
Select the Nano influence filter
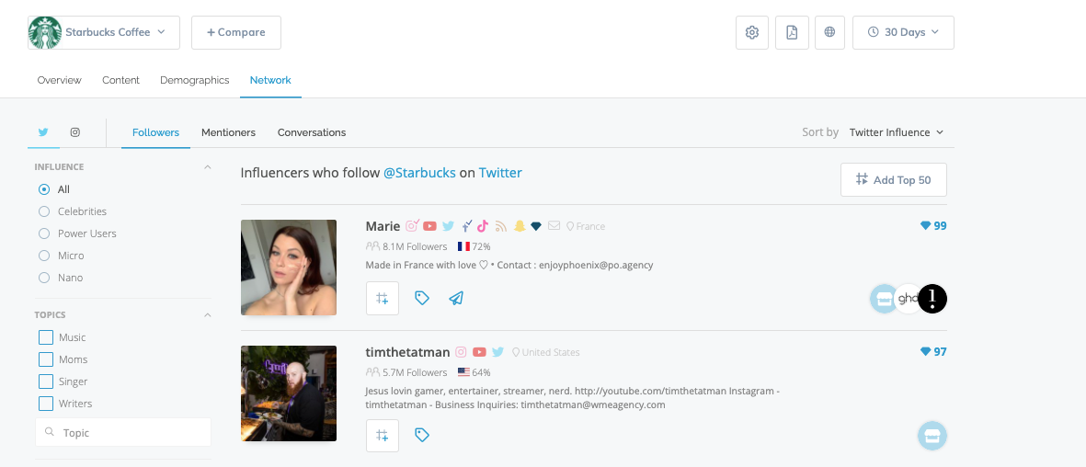44,278
